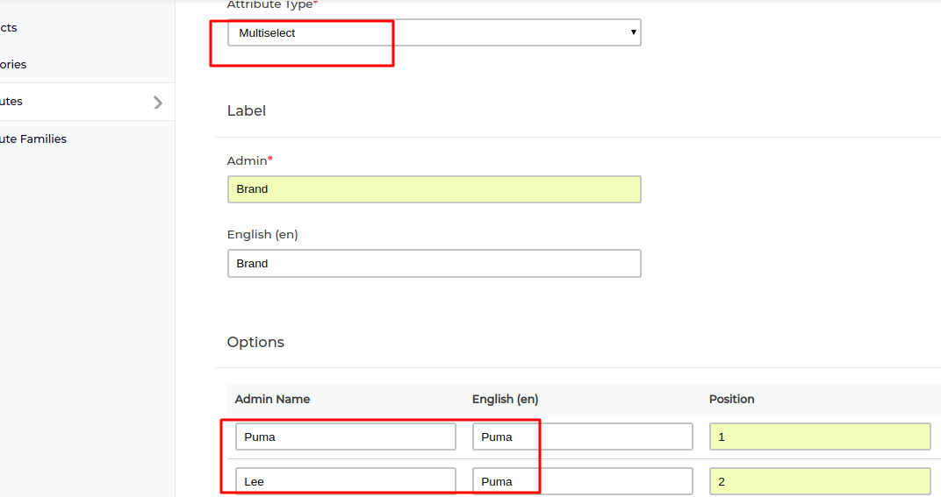The height and width of the screenshot is (497, 941).
Task: Click position field showing 1
Action: 820,437
